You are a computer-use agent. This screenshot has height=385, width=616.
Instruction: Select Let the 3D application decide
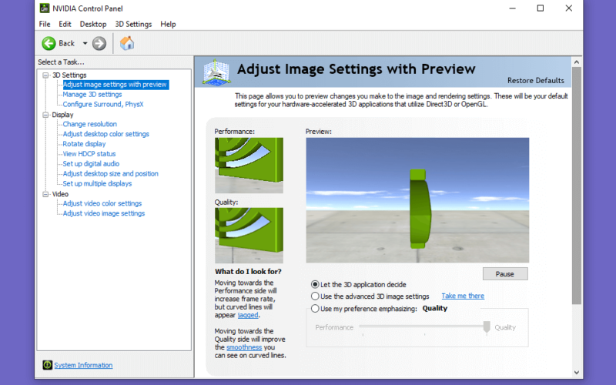click(315, 284)
